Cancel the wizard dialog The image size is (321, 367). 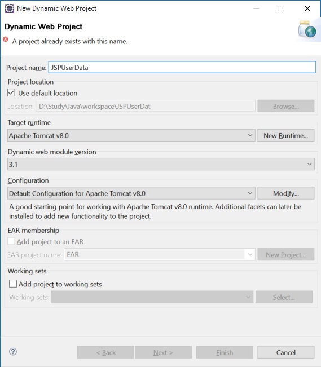(x=286, y=352)
